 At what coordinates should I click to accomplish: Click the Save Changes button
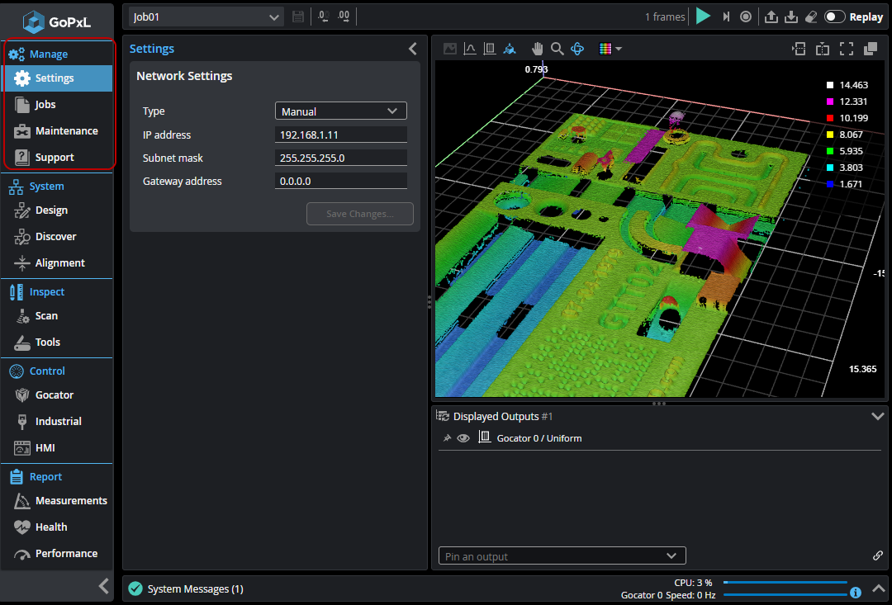click(360, 214)
